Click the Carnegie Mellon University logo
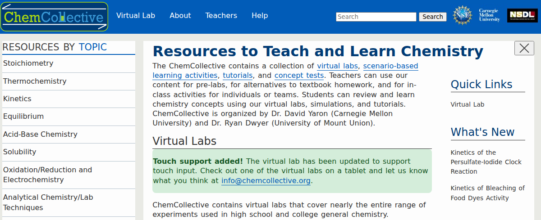This screenshot has height=220, width=541. point(489,16)
